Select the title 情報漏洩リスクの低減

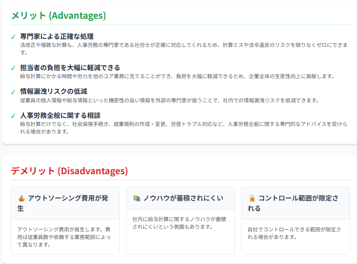click(x=54, y=92)
